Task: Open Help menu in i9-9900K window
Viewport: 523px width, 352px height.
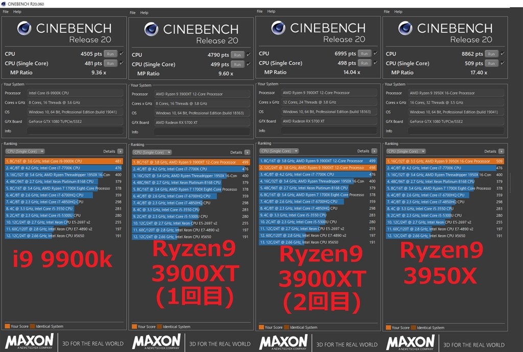Action: 17,12
